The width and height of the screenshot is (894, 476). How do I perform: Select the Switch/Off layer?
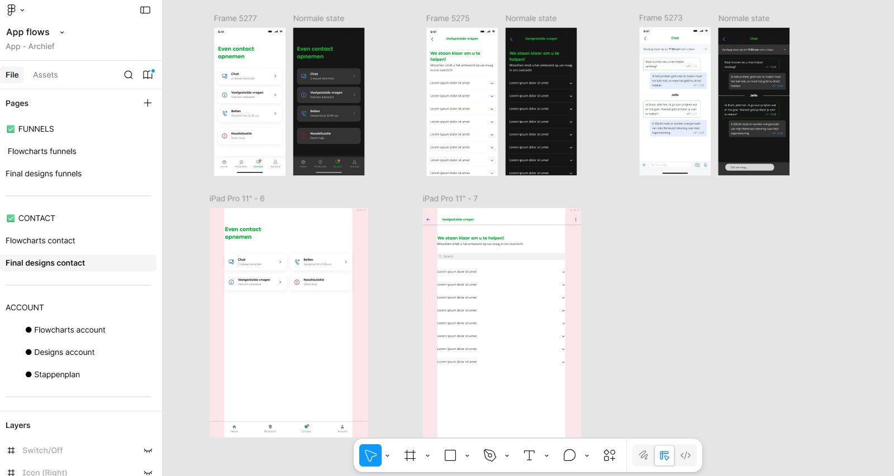(x=42, y=450)
